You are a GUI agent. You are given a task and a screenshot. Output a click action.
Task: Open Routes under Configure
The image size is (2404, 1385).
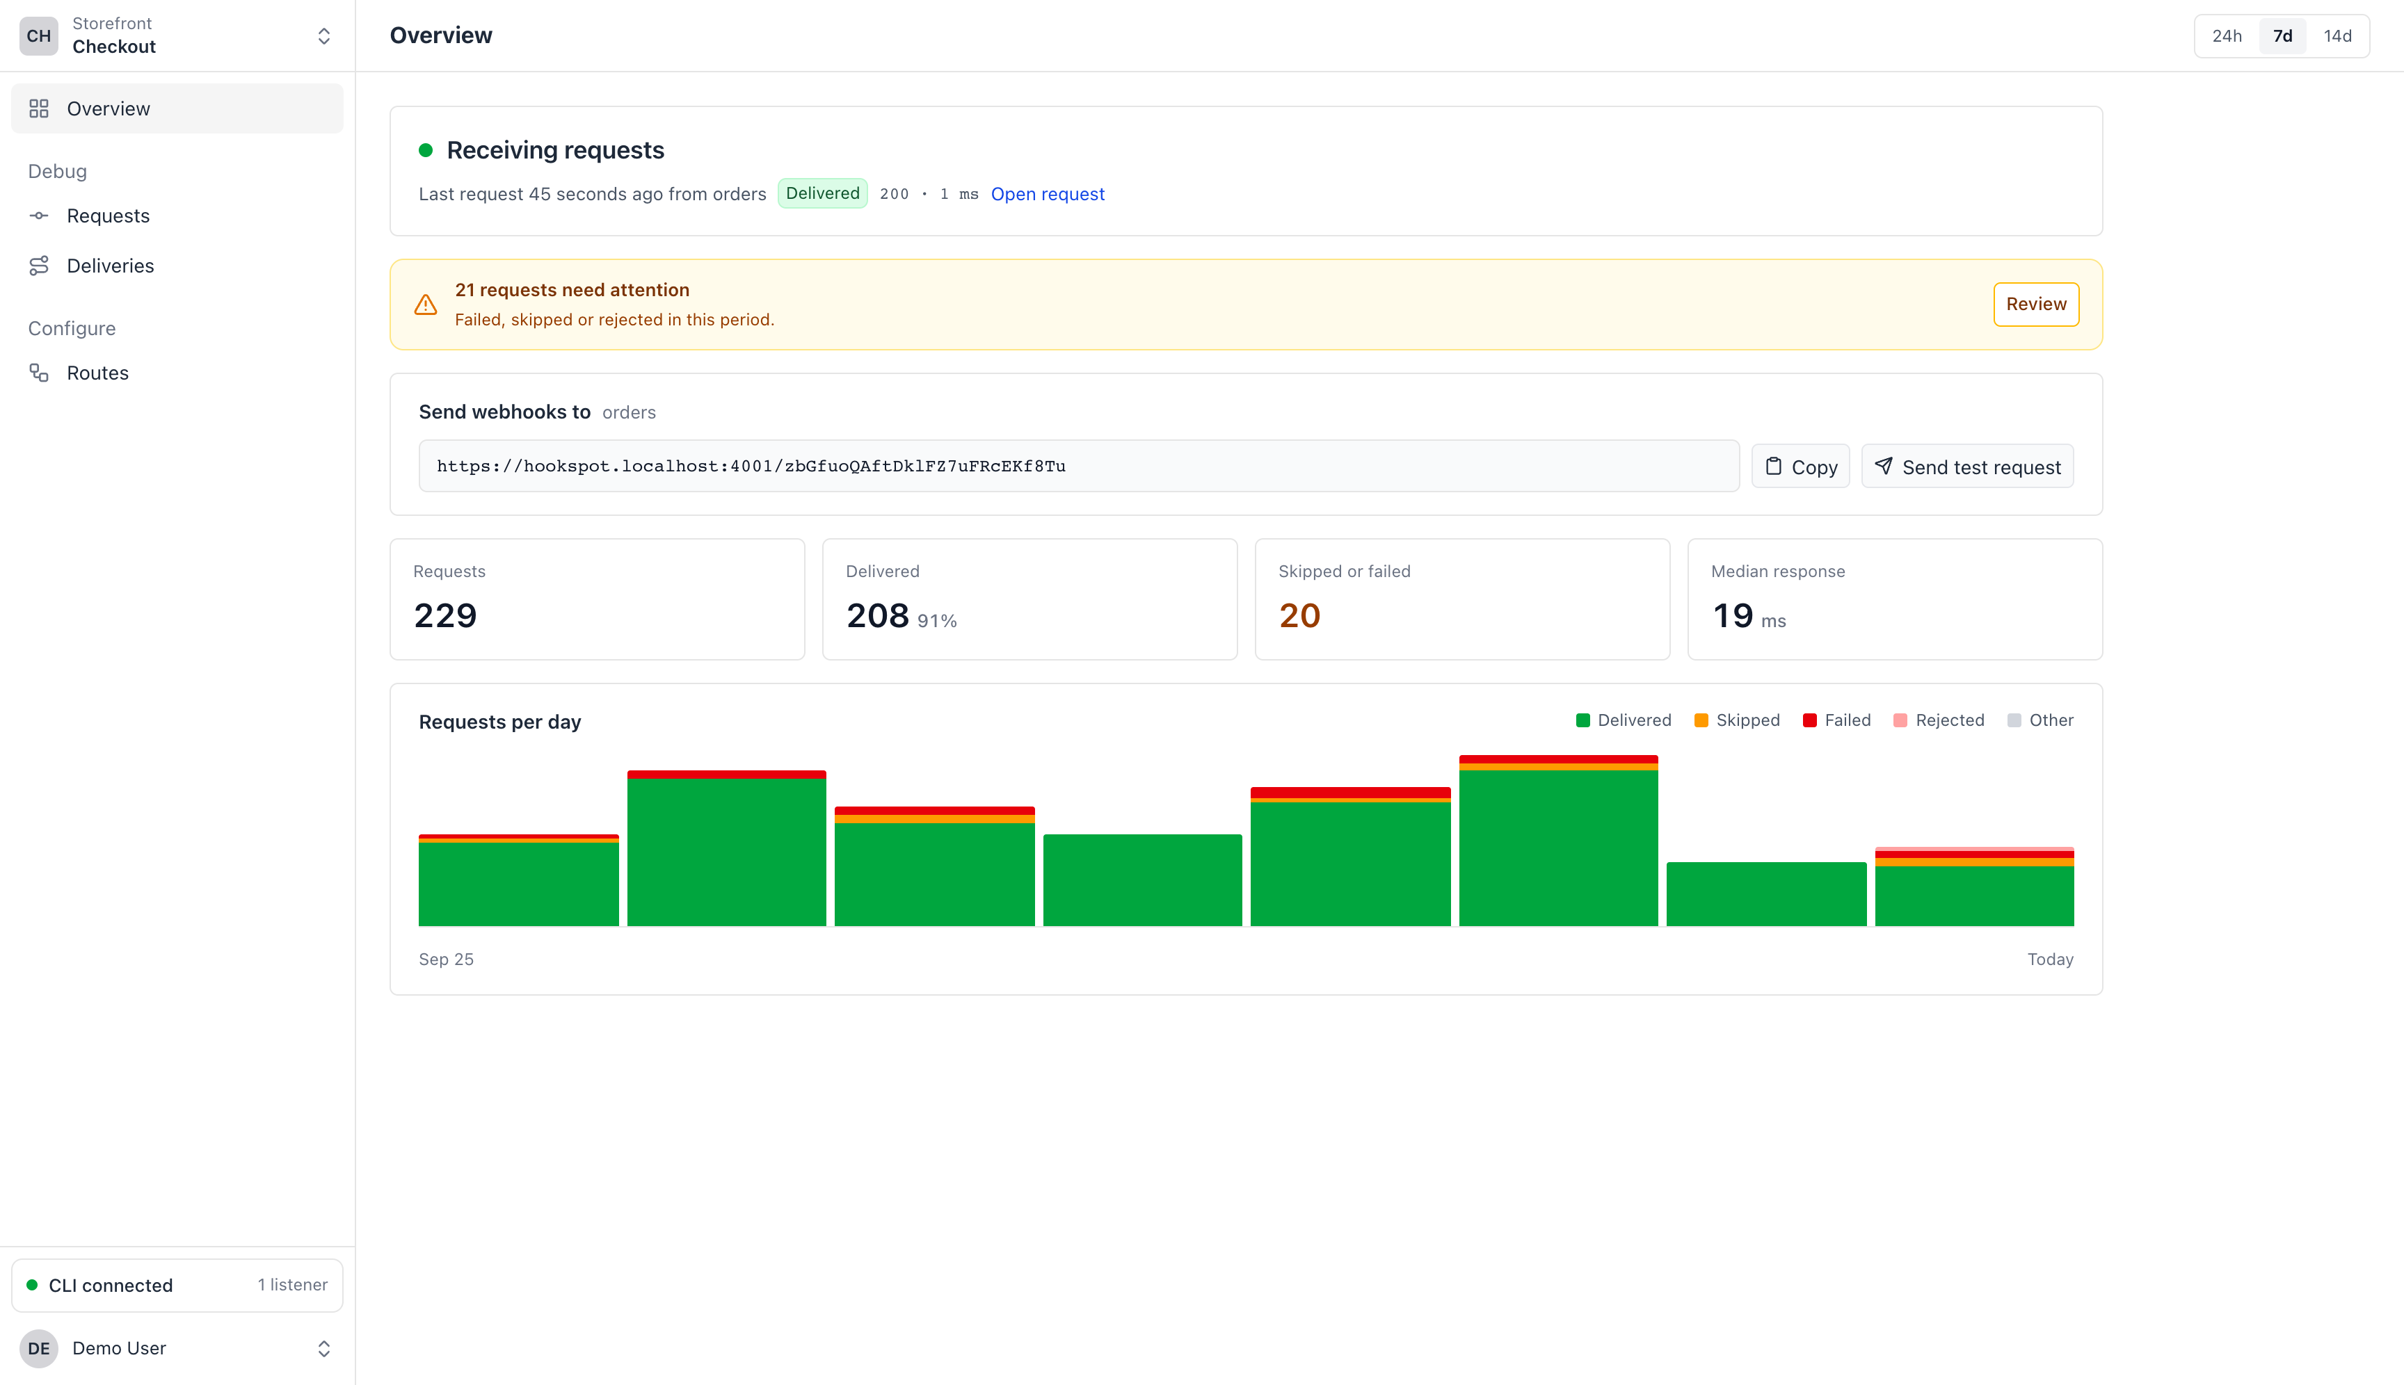pos(177,373)
